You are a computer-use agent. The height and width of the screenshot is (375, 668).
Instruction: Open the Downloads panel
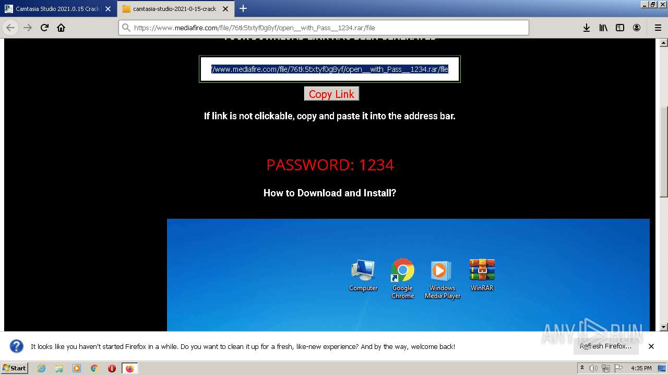(587, 28)
